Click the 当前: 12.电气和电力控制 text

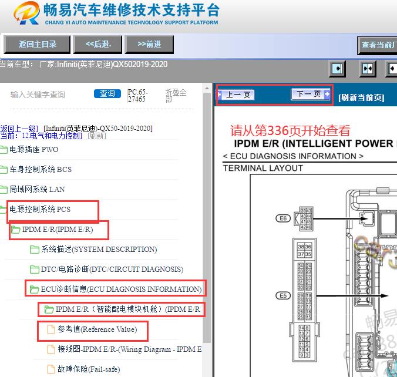click(41, 136)
